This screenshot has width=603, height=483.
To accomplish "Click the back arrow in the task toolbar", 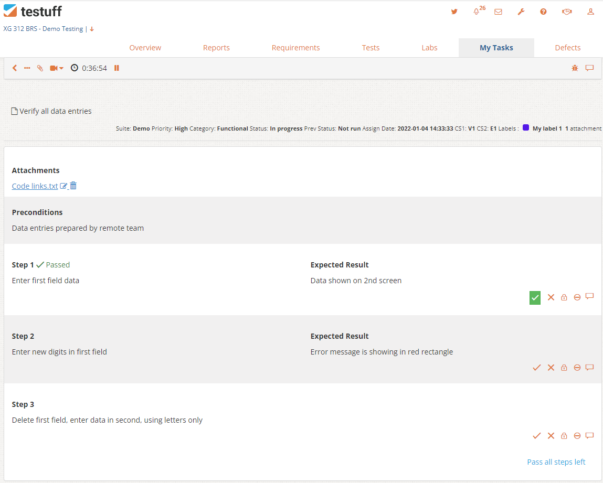I will (15, 68).
